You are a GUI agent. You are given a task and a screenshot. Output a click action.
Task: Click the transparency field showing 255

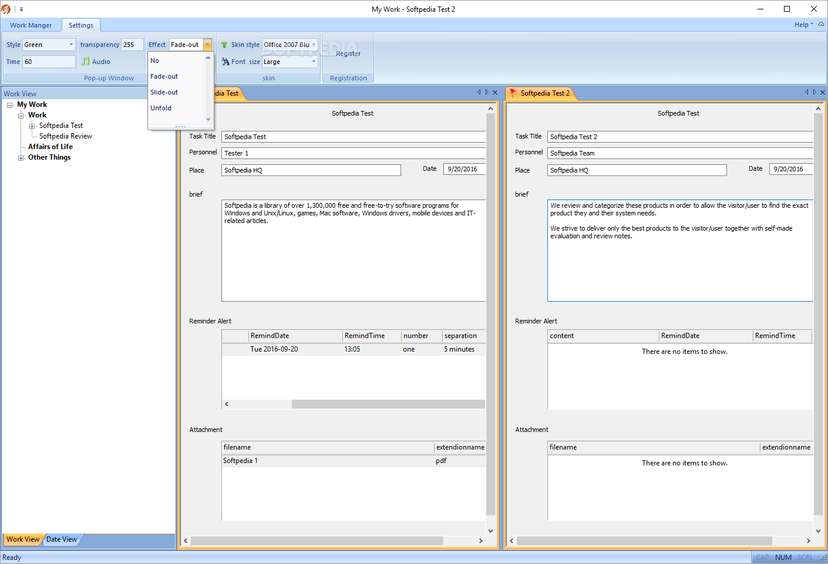point(132,45)
